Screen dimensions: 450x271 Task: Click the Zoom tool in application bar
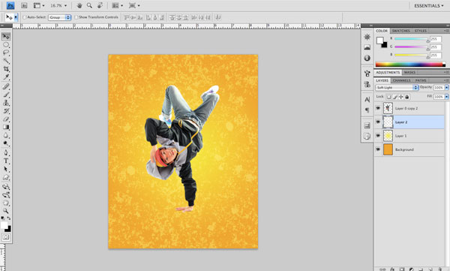click(89, 5)
